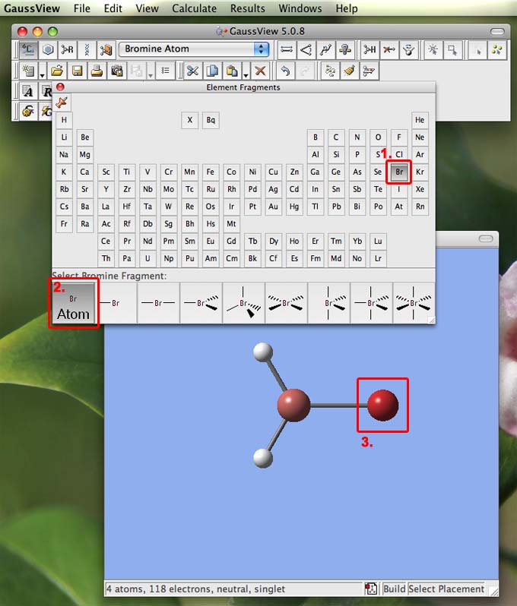Click the scissors Cut icon
The width and height of the screenshot is (517, 606).
pos(192,71)
